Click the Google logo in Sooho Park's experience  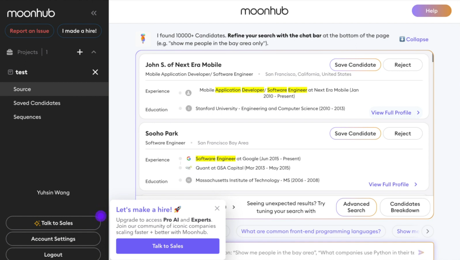point(189,159)
